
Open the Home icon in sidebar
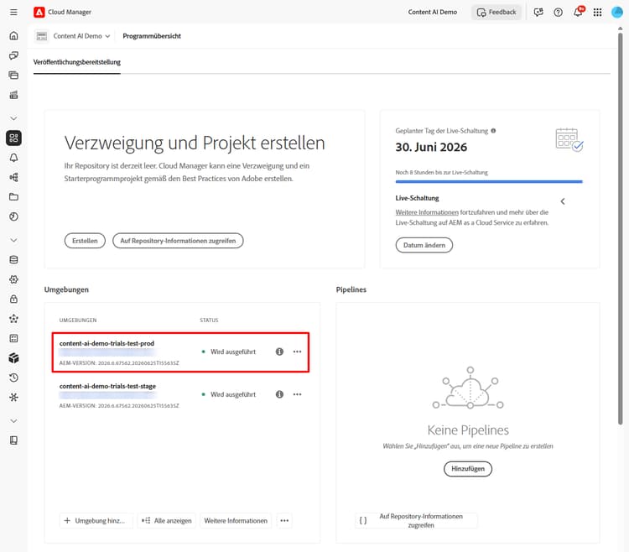coord(13,36)
